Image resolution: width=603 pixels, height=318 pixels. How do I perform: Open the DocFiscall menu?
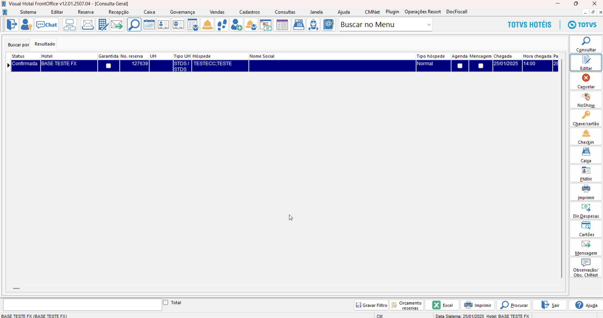(x=457, y=12)
